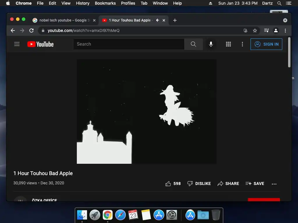This screenshot has height=223, width=298.
Task: Open Chrome's three-dot menu
Action: [x=285, y=30]
